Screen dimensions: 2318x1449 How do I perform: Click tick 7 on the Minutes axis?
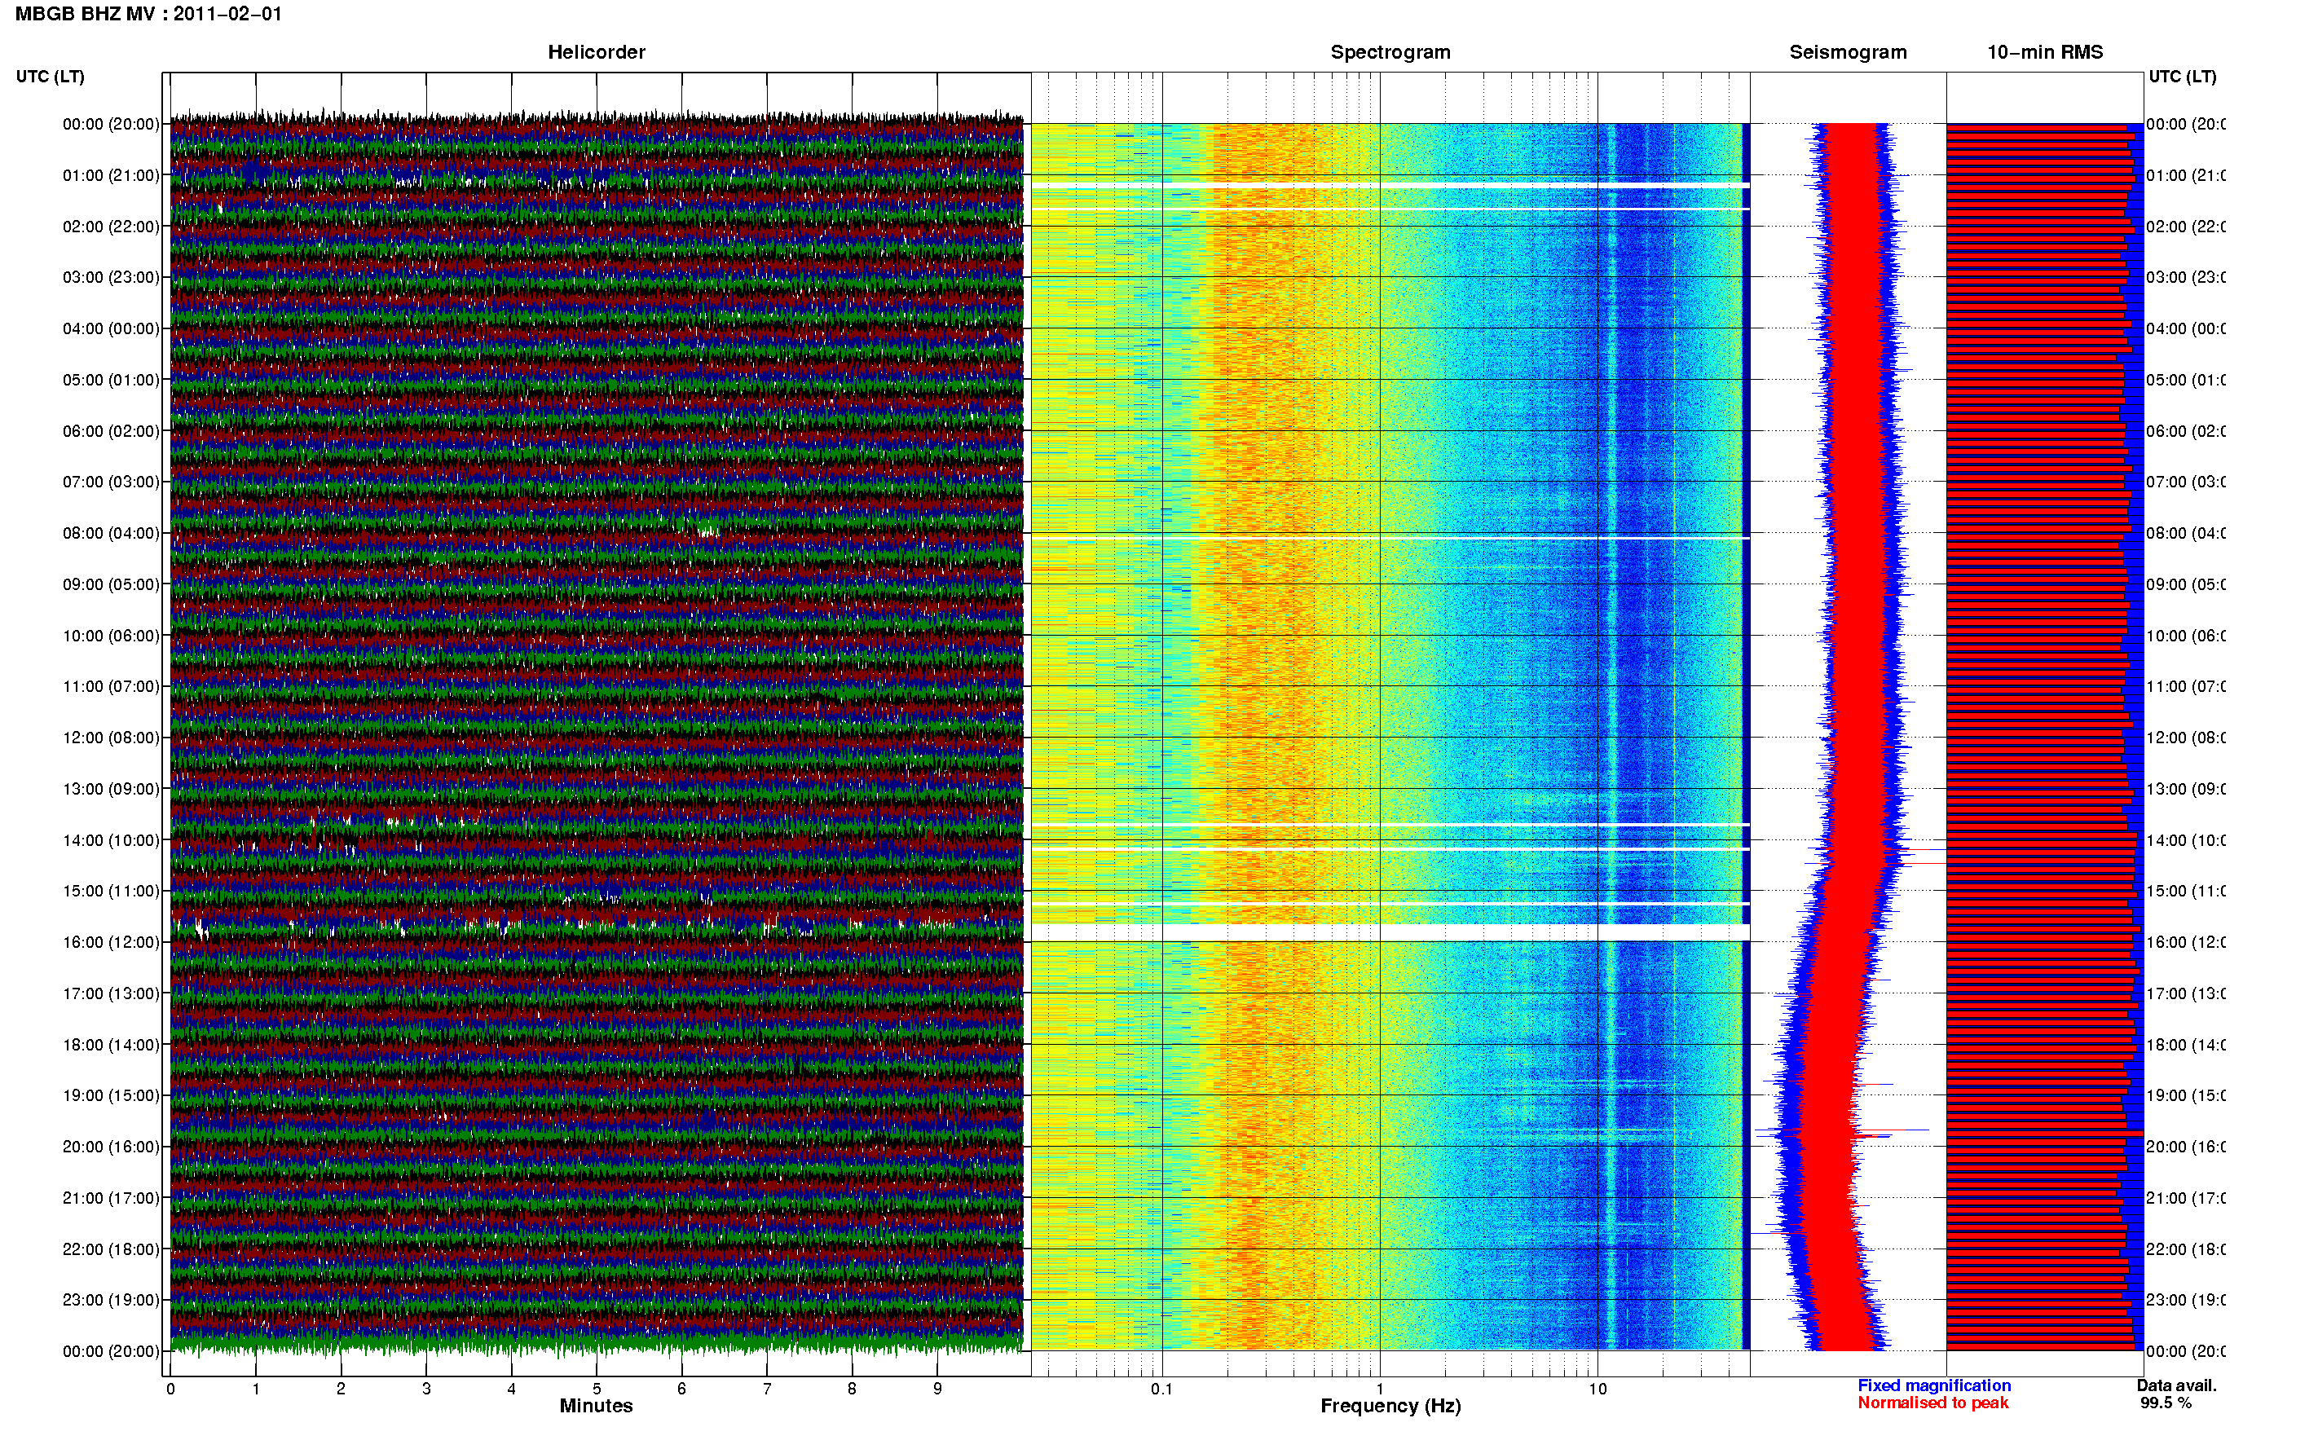[767, 1389]
